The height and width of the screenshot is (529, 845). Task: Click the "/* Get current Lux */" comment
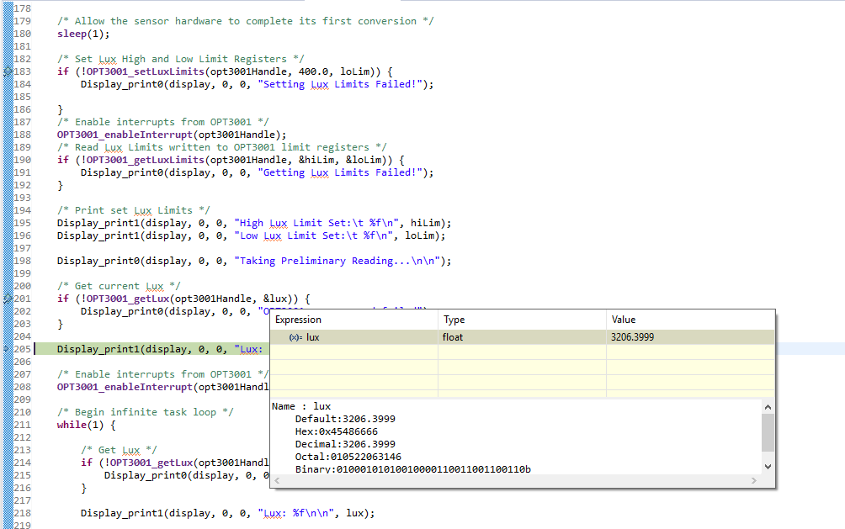(x=119, y=286)
